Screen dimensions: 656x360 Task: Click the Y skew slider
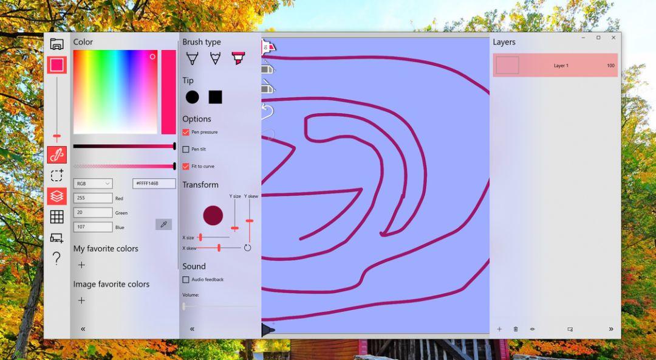click(x=250, y=221)
